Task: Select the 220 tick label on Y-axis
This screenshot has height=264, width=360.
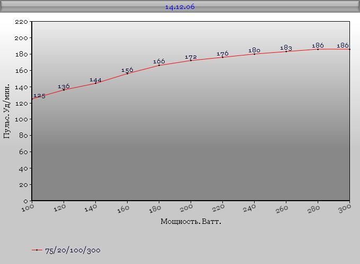Action: [22, 22]
